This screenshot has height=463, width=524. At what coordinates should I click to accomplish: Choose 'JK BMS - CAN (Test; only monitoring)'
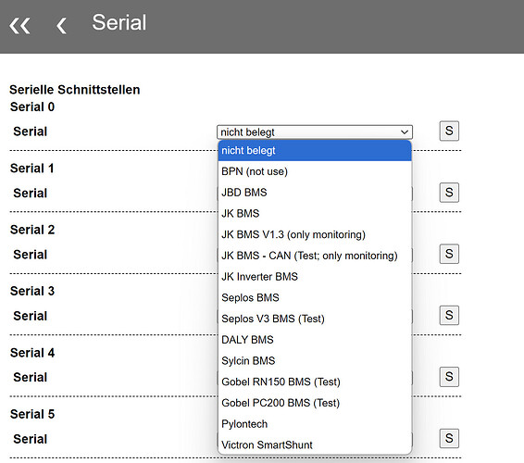coord(315,256)
